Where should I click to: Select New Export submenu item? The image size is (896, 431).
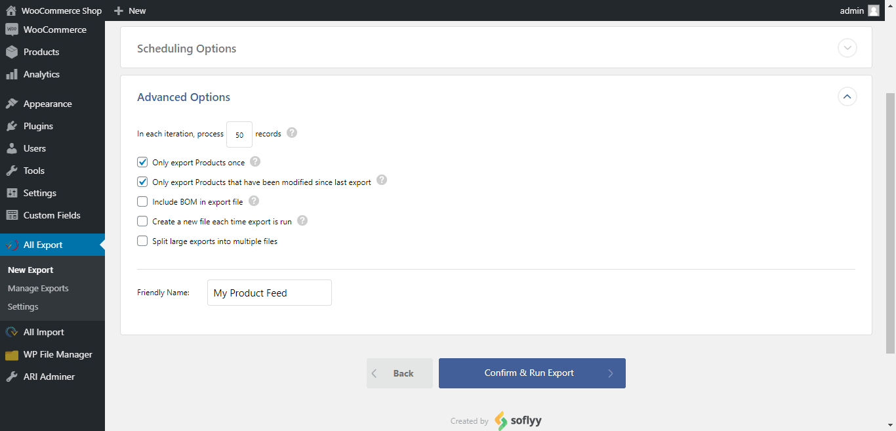pos(31,270)
